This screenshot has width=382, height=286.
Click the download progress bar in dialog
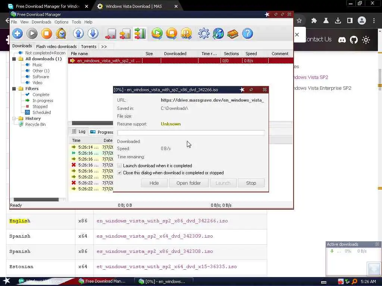[191, 133]
